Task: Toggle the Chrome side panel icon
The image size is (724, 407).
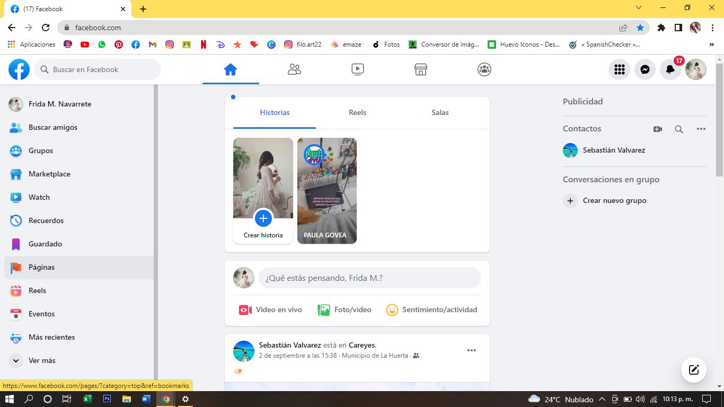Action: [x=678, y=28]
